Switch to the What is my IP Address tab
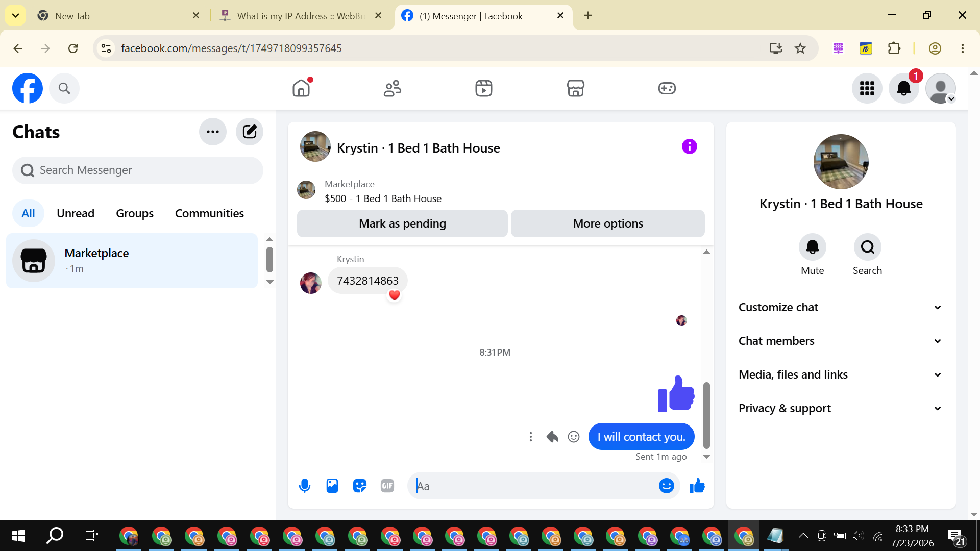 [301, 16]
